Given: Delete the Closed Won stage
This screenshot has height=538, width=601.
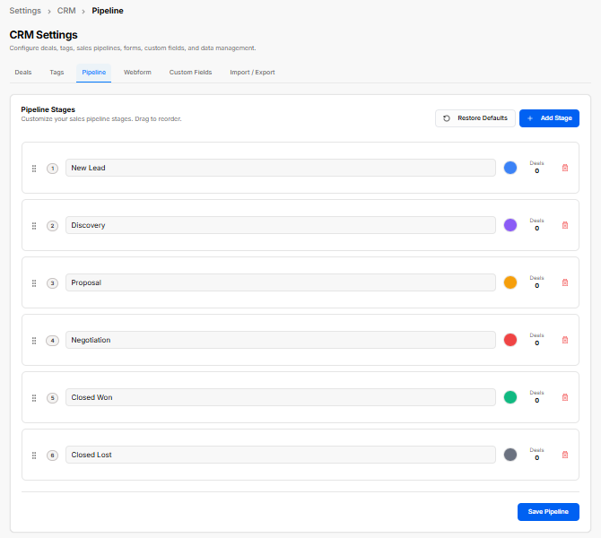Looking at the screenshot, I should click(565, 397).
